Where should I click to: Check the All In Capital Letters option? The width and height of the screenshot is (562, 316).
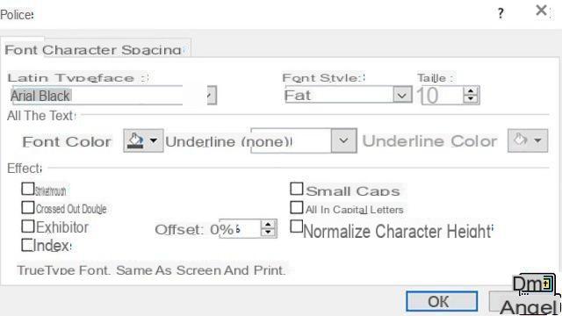coord(297,207)
